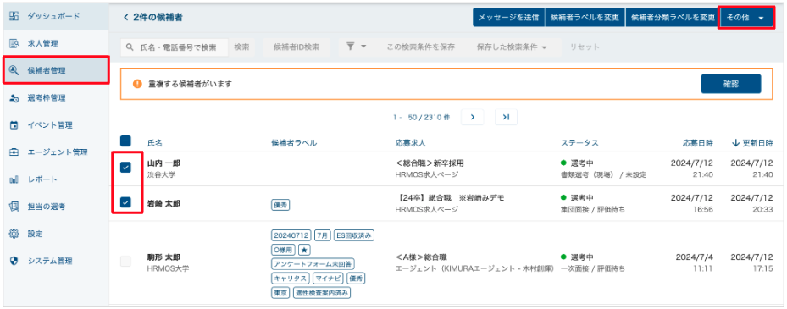
Task: Click the メッセージを送信 button
Action: 508,18
